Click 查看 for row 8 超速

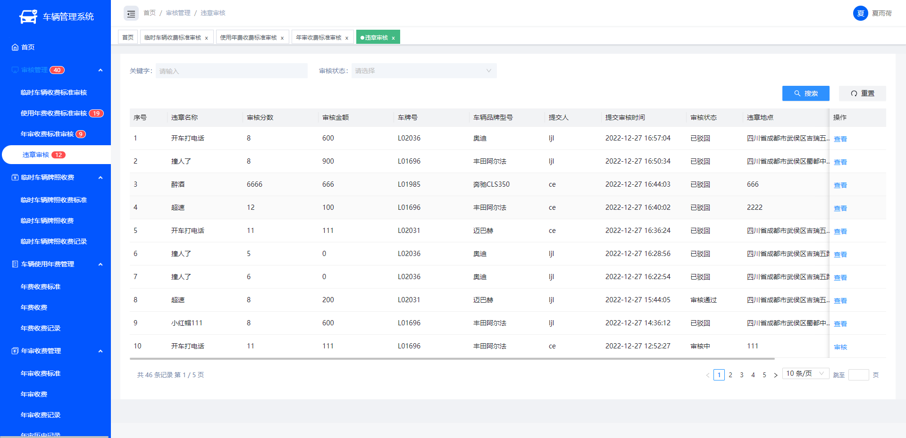[x=840, y=301]
